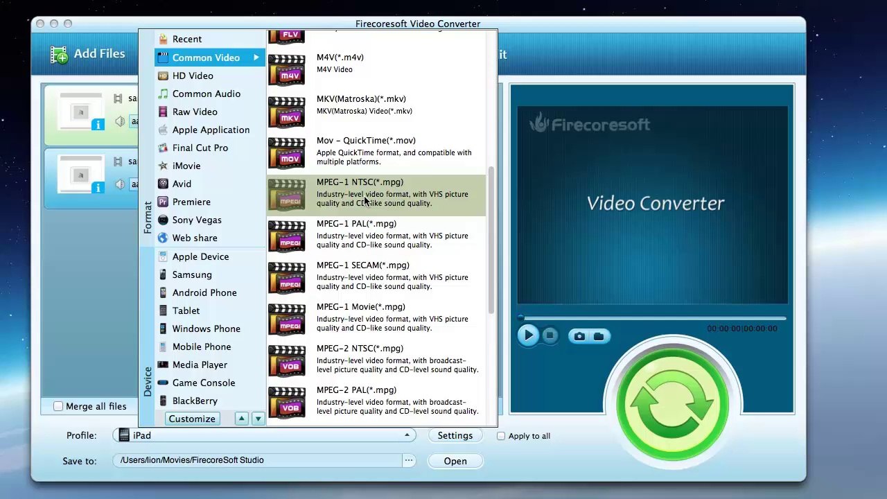Click the Final Cut Pro icon
Image resolution: width=887 pixels, height=499 pixels.
pyautogui.click(x=163, y=148)
